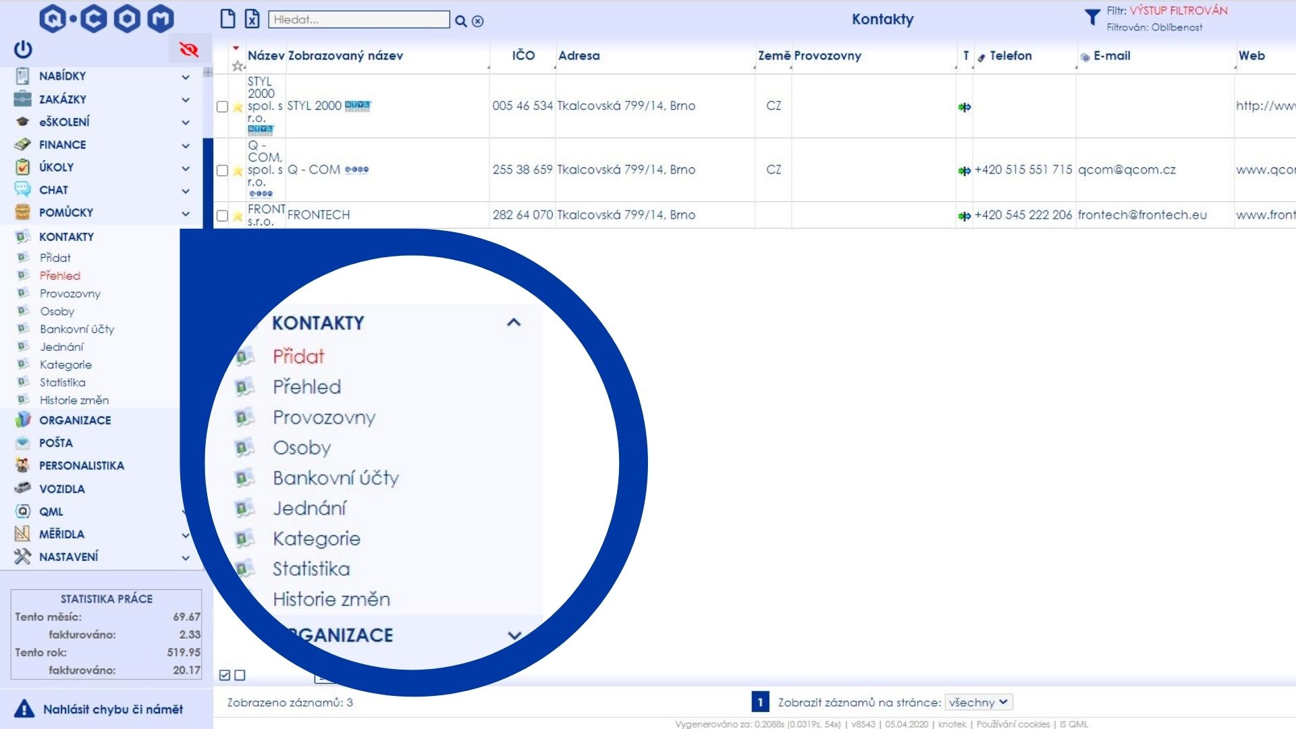This screenshot has height=729, width=1296.
Task: Click the VÝSTUP FILTROVÁN filter link
Action: 1179,10
